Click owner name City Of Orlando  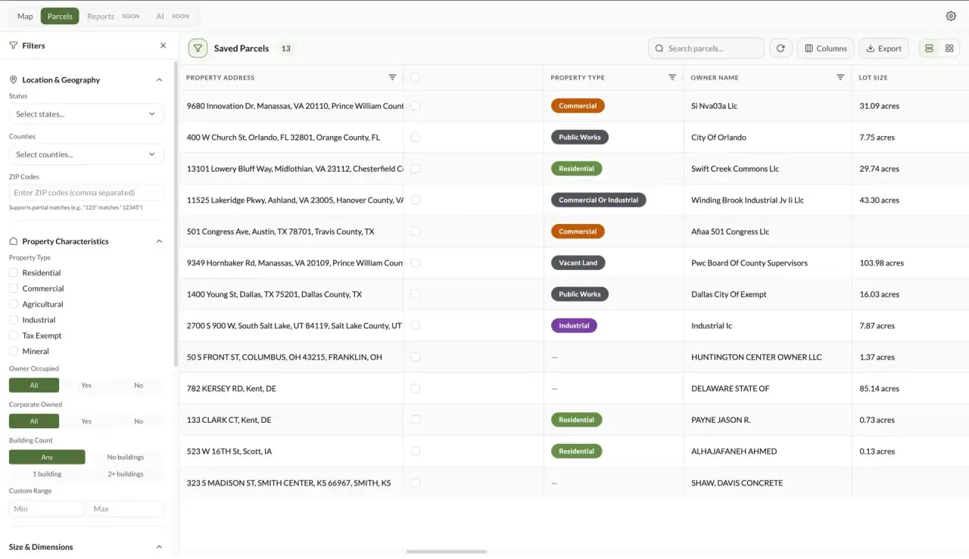coord(718,138)
